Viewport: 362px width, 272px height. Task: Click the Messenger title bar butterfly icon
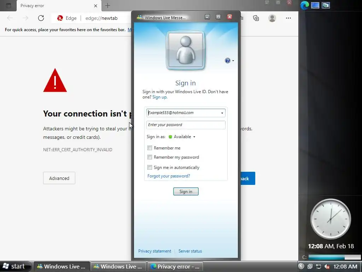point(139,17)
